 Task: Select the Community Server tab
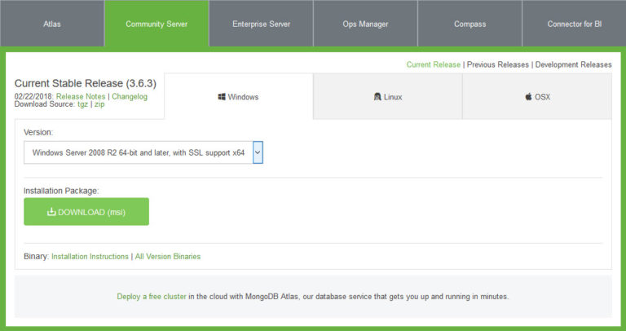156,24
